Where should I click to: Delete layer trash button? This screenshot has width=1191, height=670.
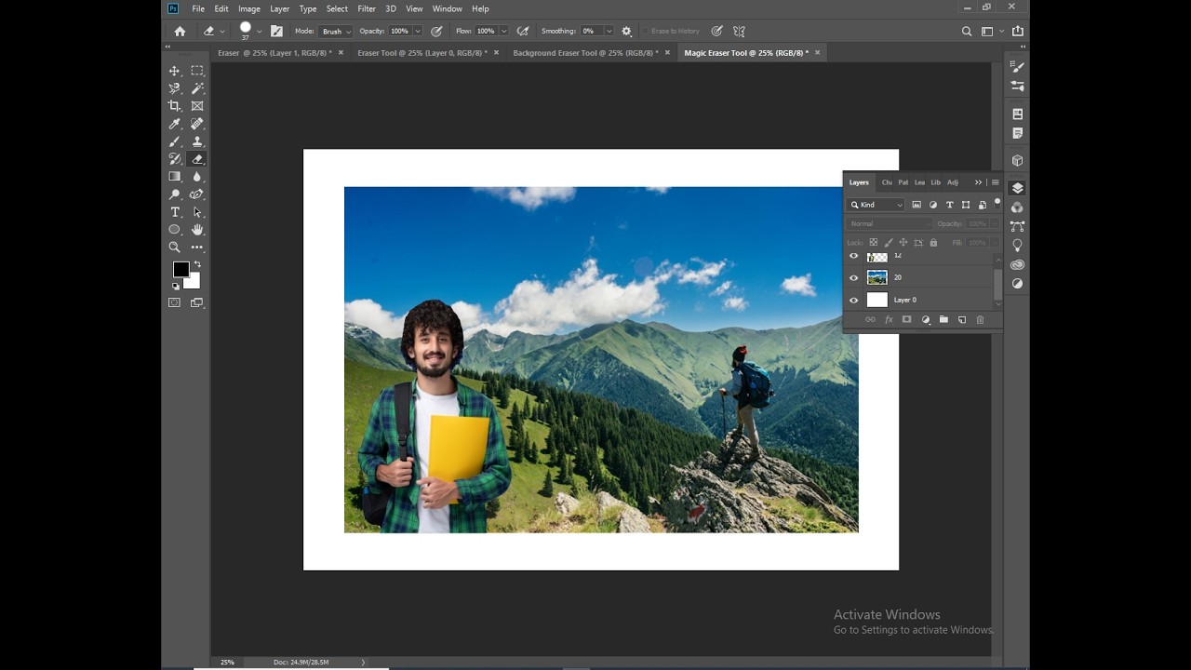[x=980, y=320]
